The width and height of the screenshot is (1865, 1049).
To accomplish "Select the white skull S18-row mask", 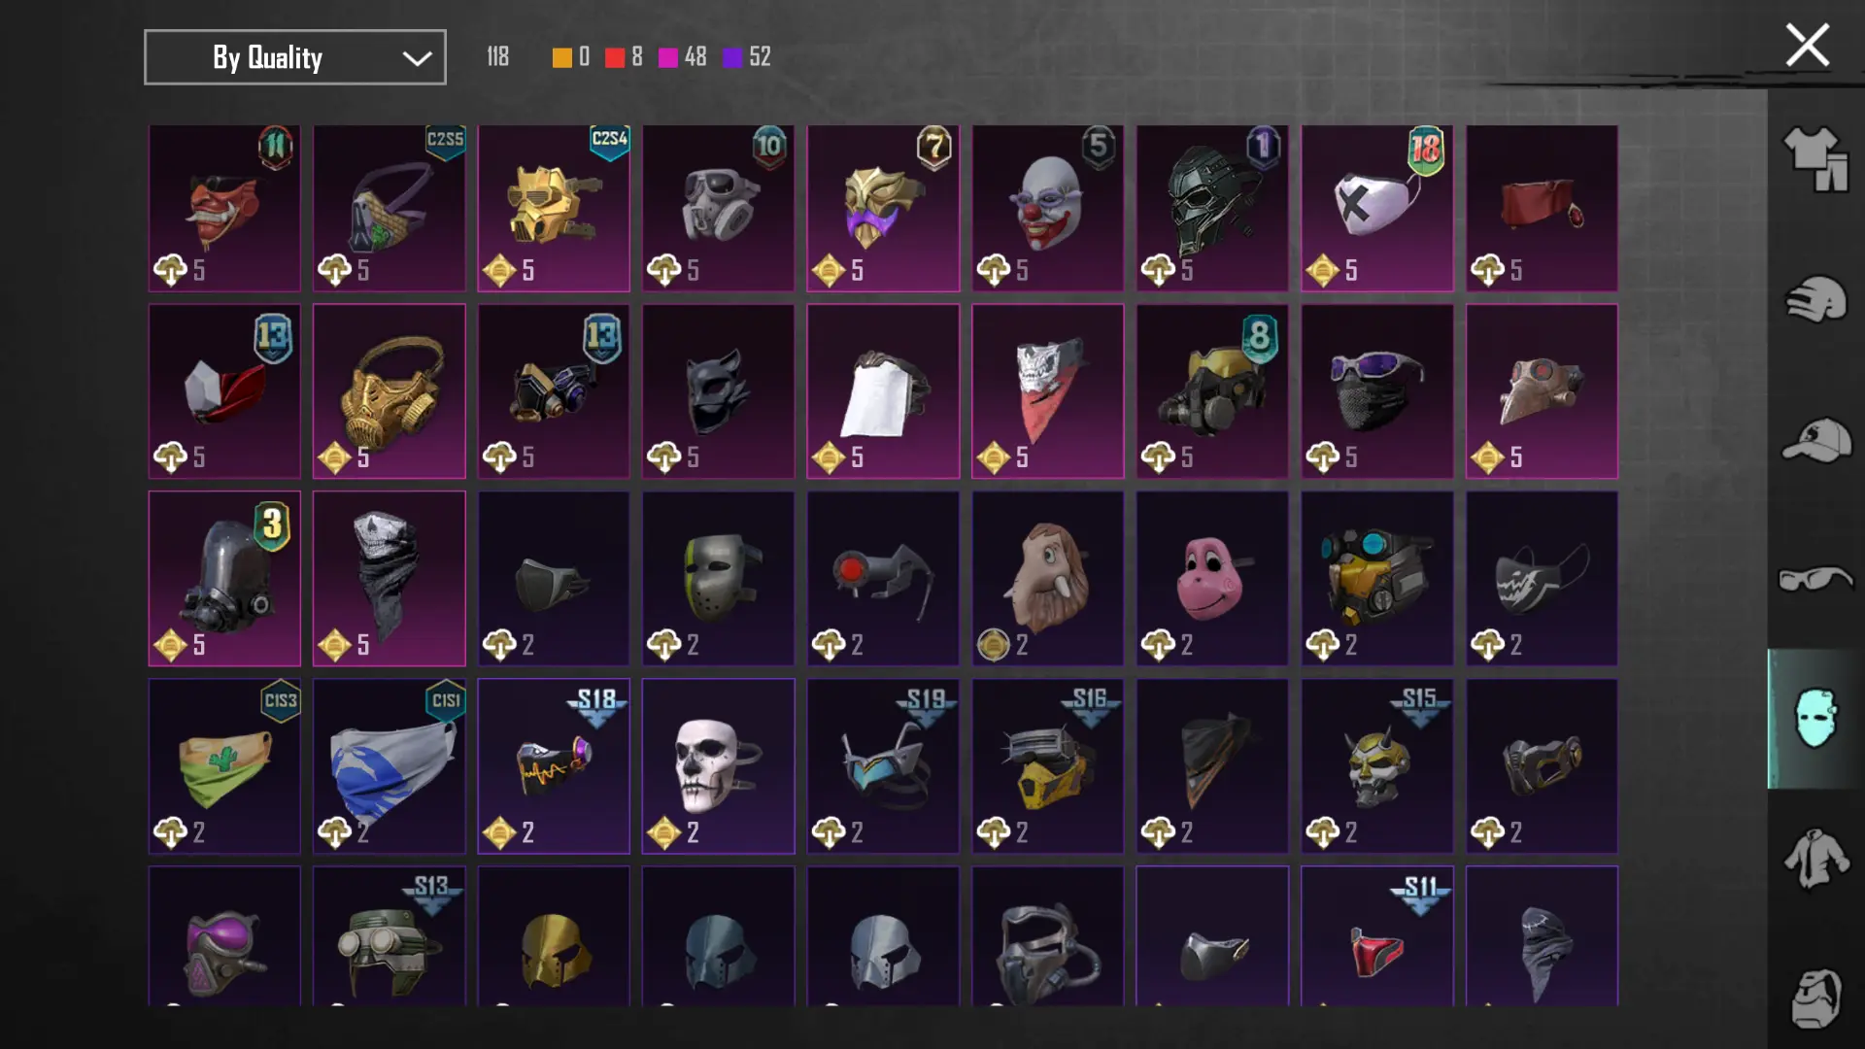I will [x=719, y=766].
